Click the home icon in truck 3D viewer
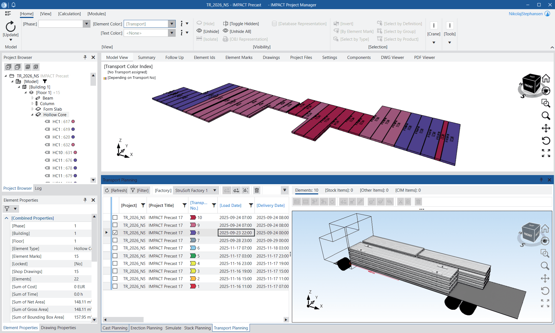 [x=545, y=228]
